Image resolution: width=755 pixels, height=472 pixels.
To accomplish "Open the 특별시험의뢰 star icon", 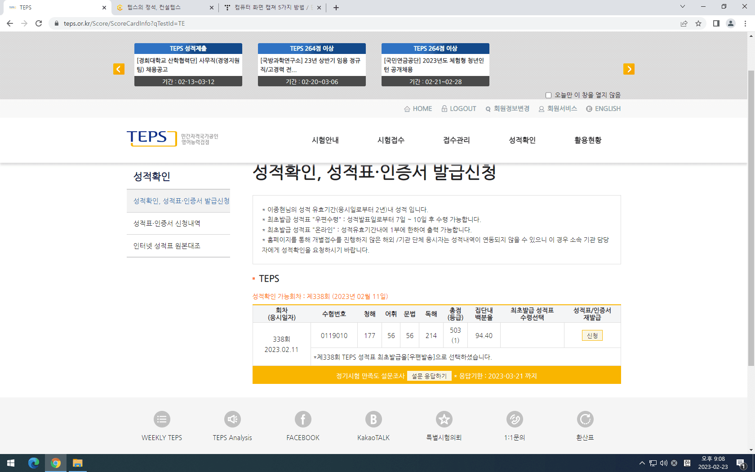I will coord(444,419).
